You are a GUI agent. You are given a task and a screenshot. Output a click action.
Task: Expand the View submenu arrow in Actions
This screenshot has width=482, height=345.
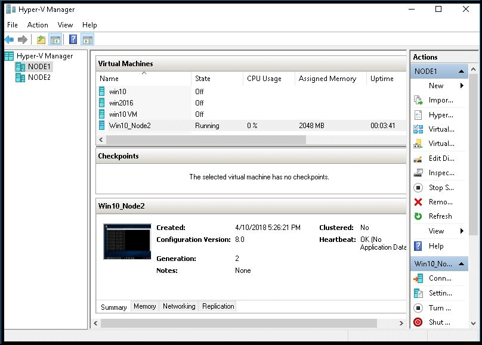pyautogui.click(x=462, y=231)
